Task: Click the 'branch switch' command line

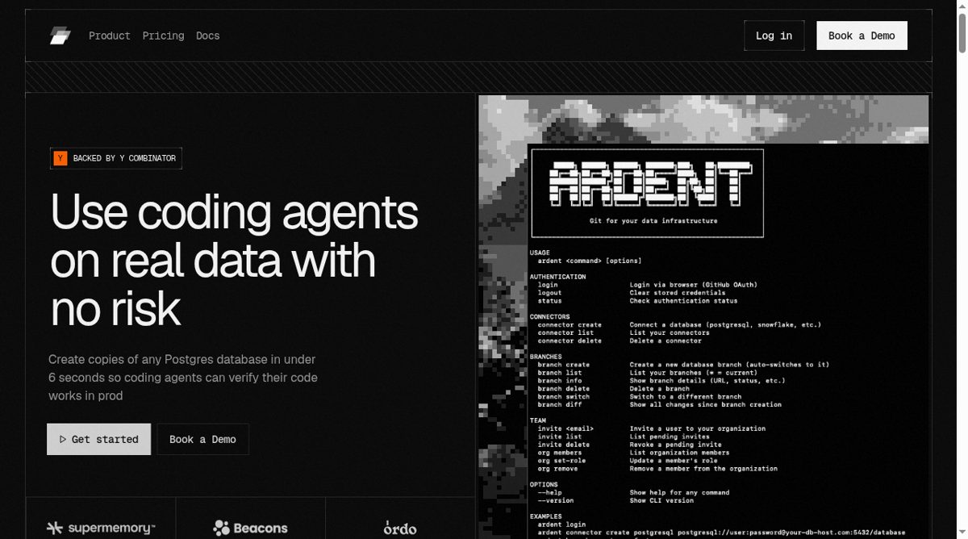Action: tap(640, 396)
